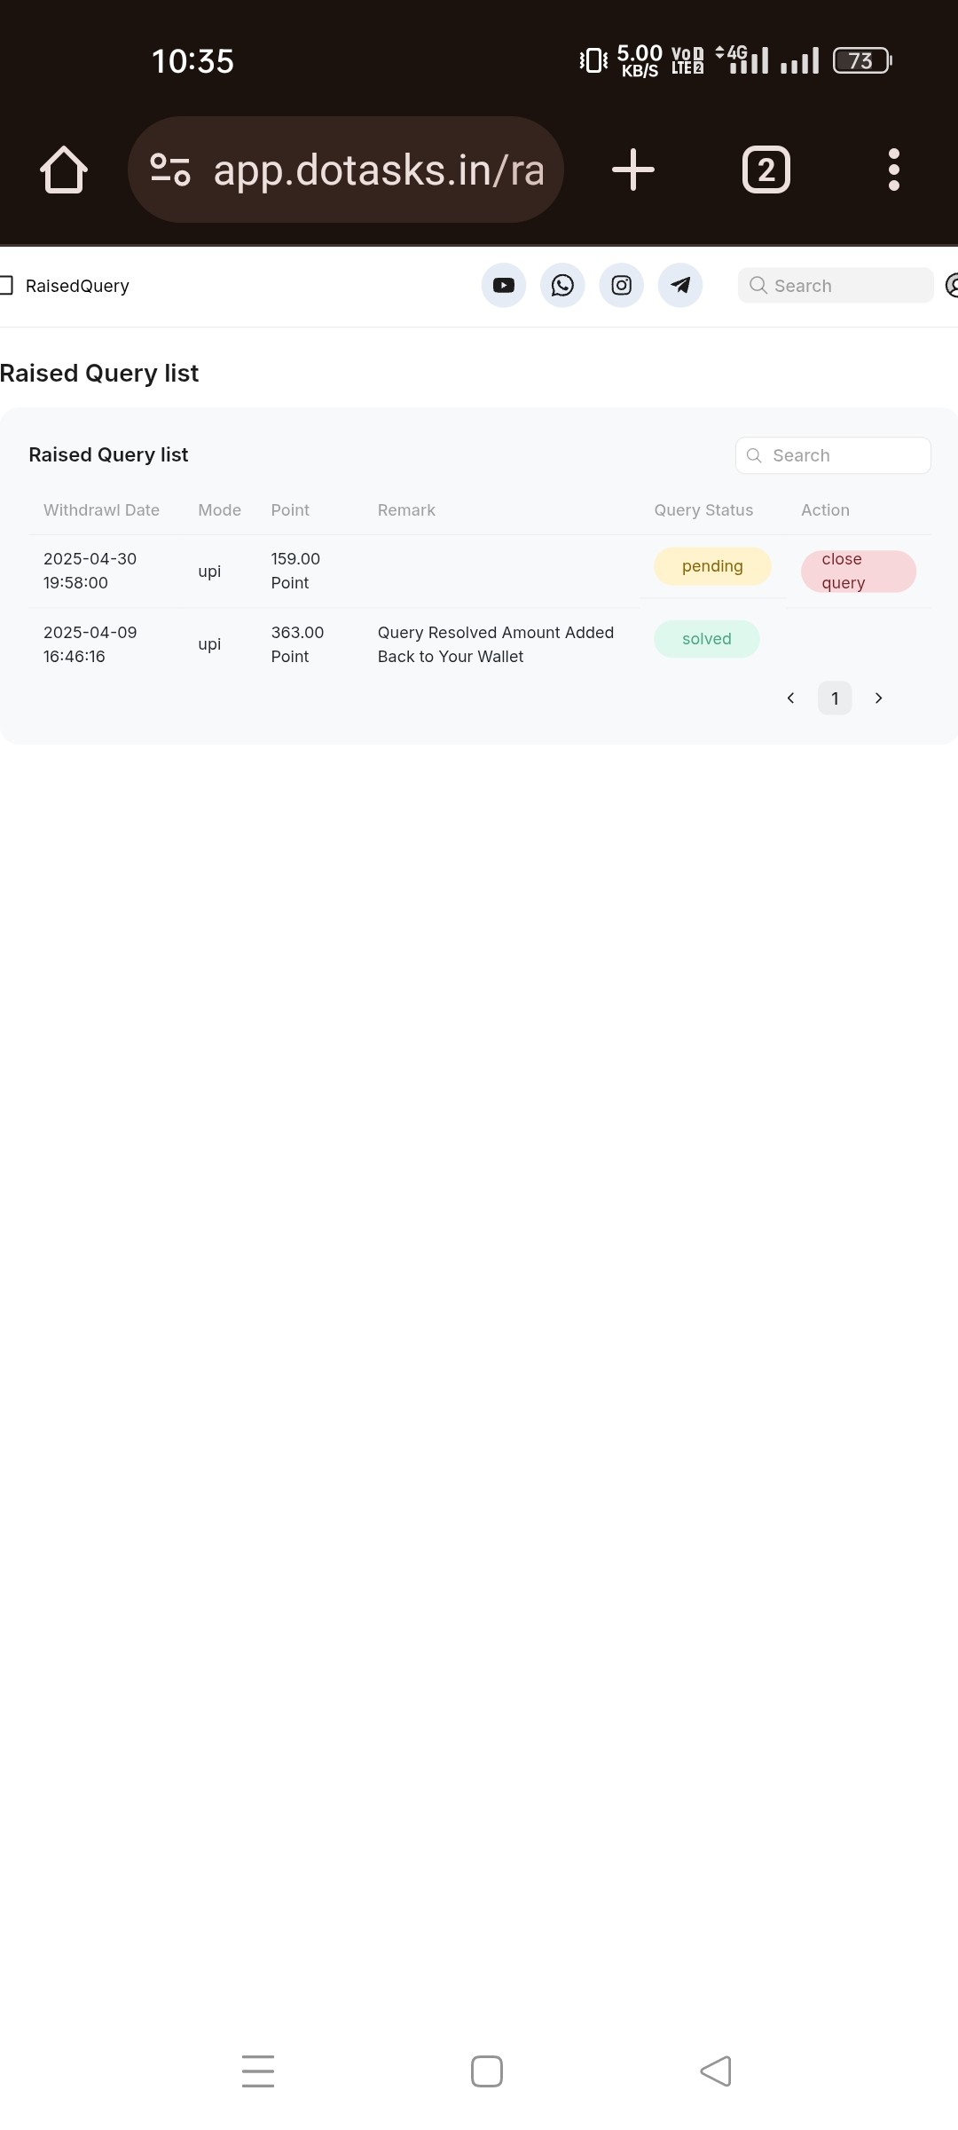Open the Telegram channel icon
This screenshot has height=2130, width=958.
[680, 286]
